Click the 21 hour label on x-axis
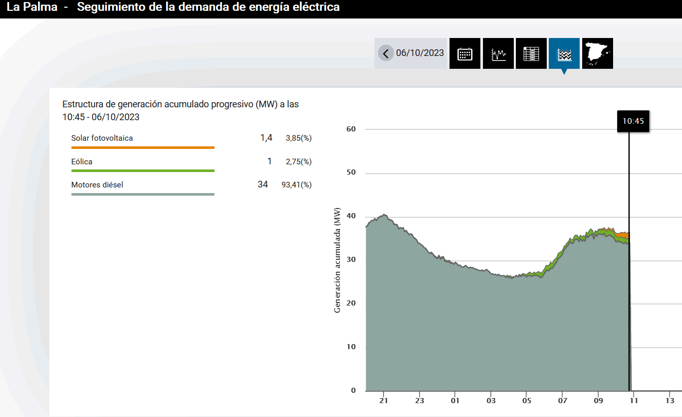Screen dimensions: 682x417 [x=384, y=400]
